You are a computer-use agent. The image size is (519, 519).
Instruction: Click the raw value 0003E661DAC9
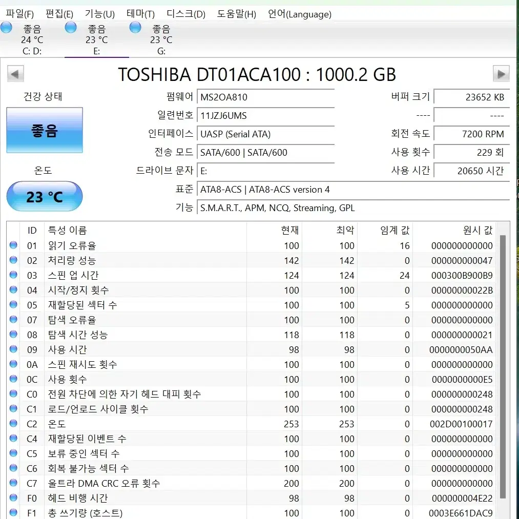tap(461, 513)
